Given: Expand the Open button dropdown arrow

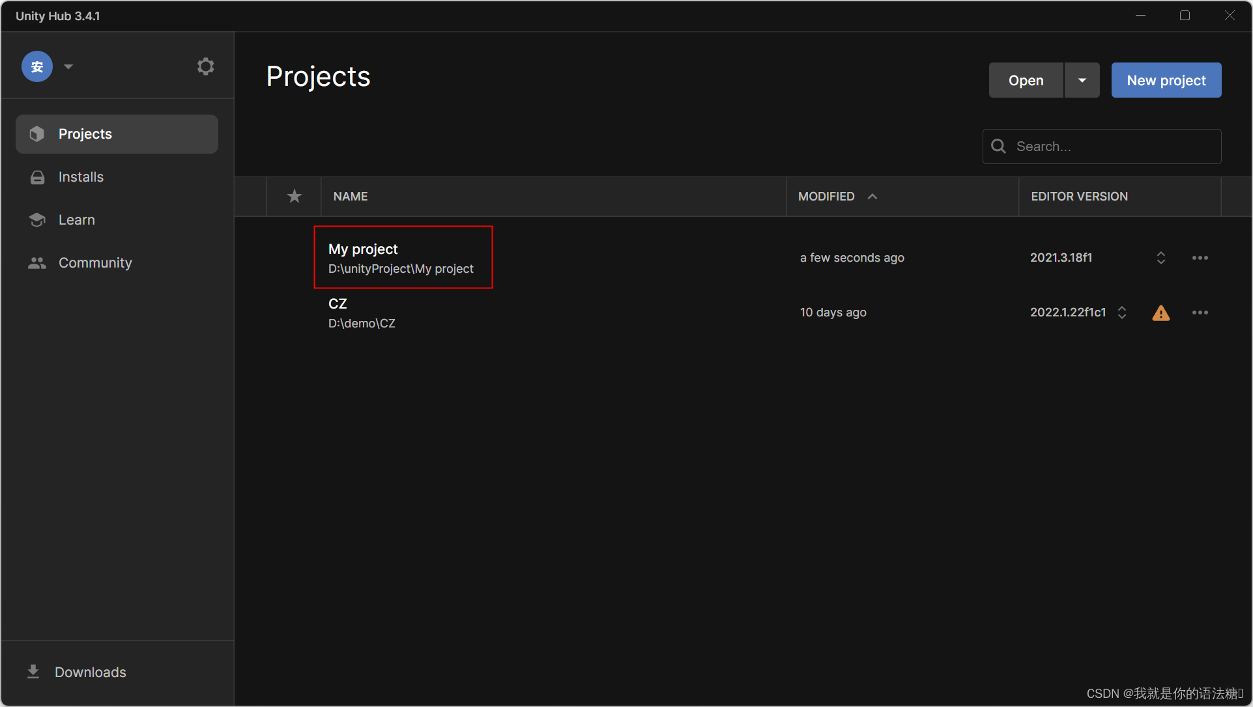Looking at the screenshot, I should coord(1082,80).
